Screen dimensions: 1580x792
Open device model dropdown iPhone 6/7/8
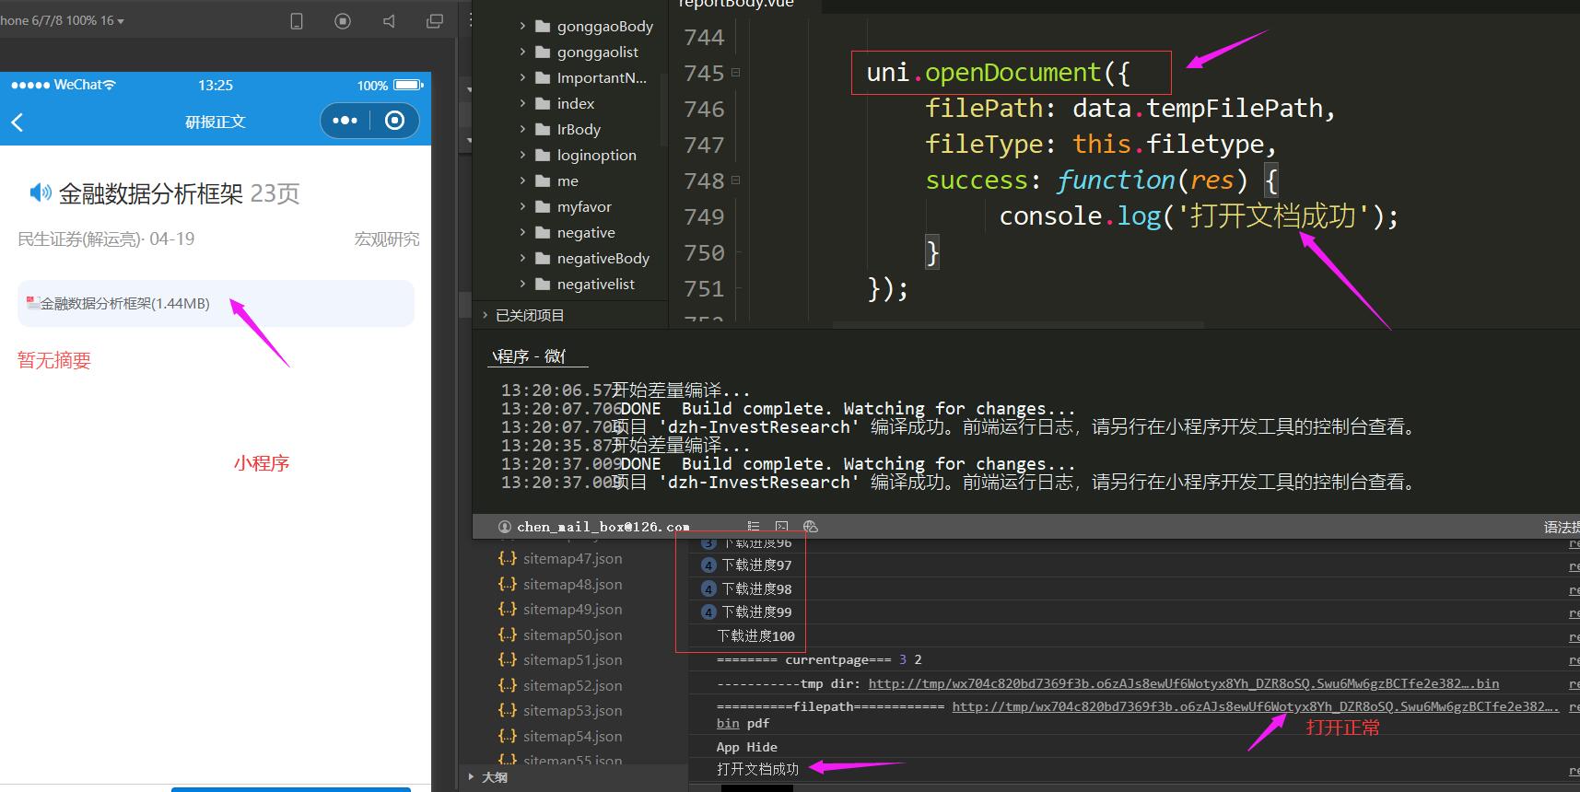tap(62, 20)
